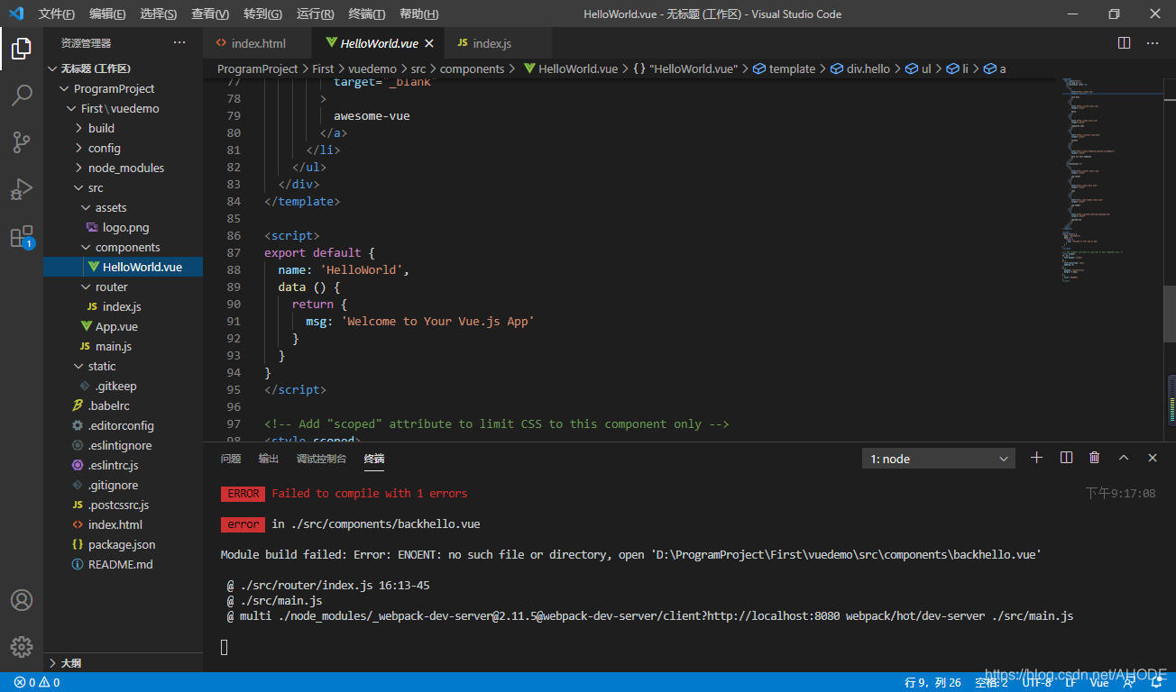Screen dimensions: 1176x692
Task: Open the Manage gear icon
Action: (22, 647)
